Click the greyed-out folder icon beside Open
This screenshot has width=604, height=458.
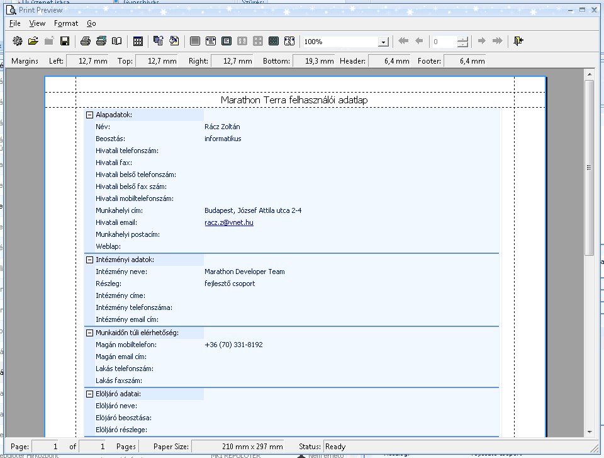pyautogui.click(x=49, y=41)
